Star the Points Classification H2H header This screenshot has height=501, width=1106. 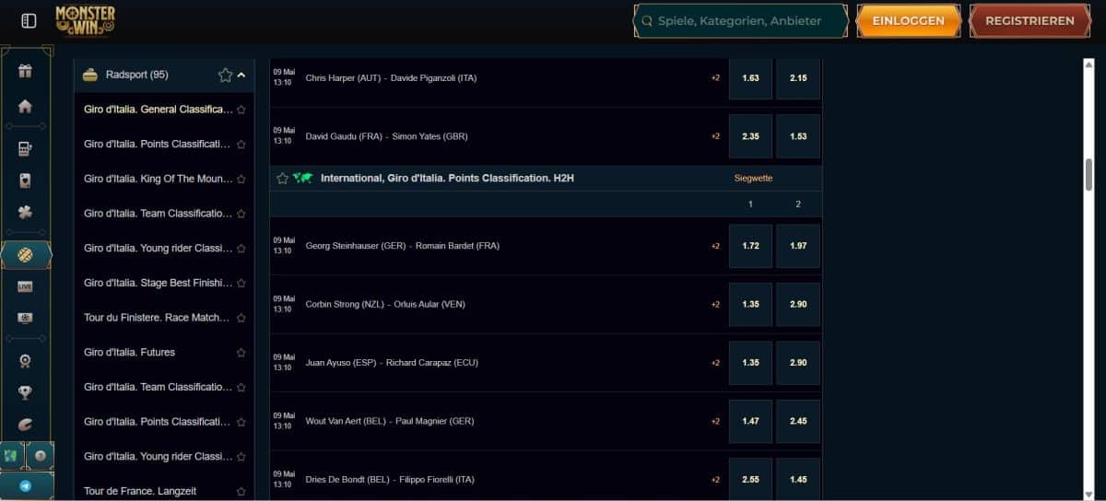[283, 178]
